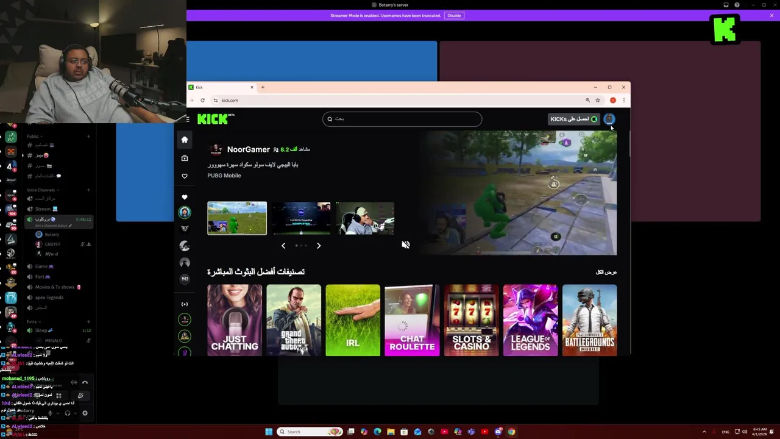Open IRL category card
The image size is (780, 439).
click(x=353, y=320)
